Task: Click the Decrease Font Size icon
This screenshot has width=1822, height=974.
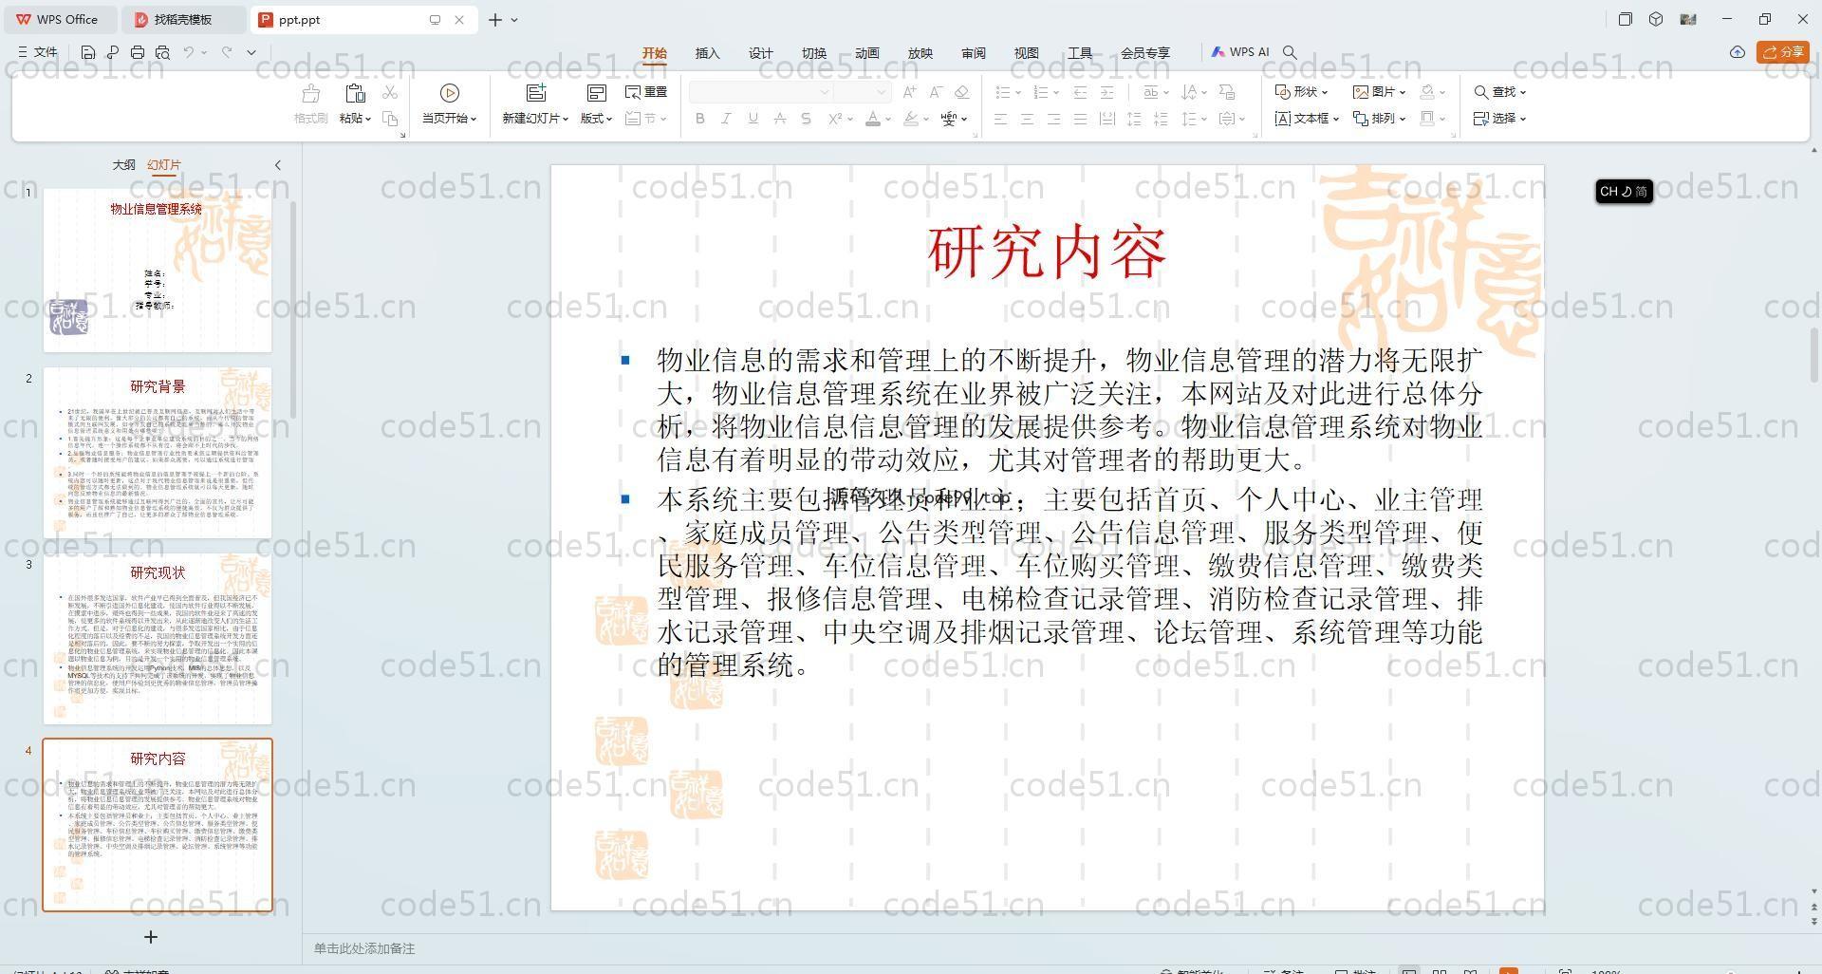Action: pos(936,92)
